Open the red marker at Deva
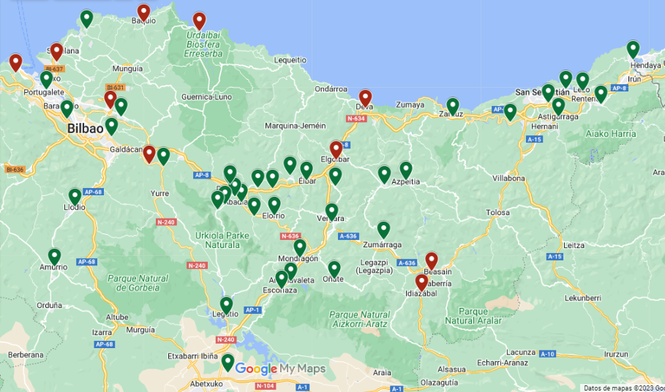665x392 pixels. [x=365, y=98]
